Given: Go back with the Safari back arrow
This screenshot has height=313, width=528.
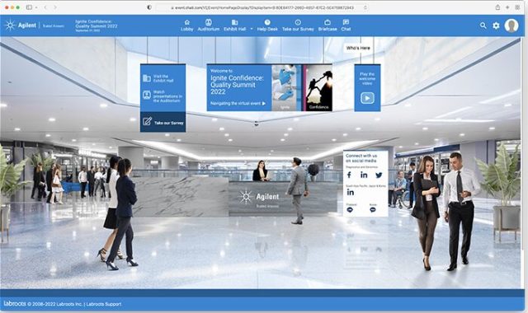Looking at the screenshot, I should click(x=45, y=7).
